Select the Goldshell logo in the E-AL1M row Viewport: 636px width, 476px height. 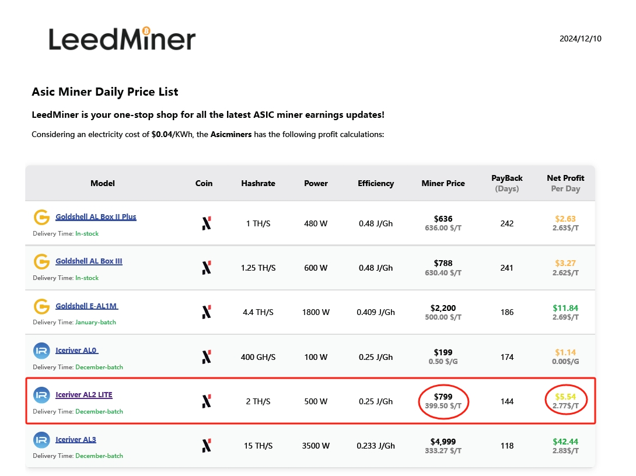pos(41,306)
